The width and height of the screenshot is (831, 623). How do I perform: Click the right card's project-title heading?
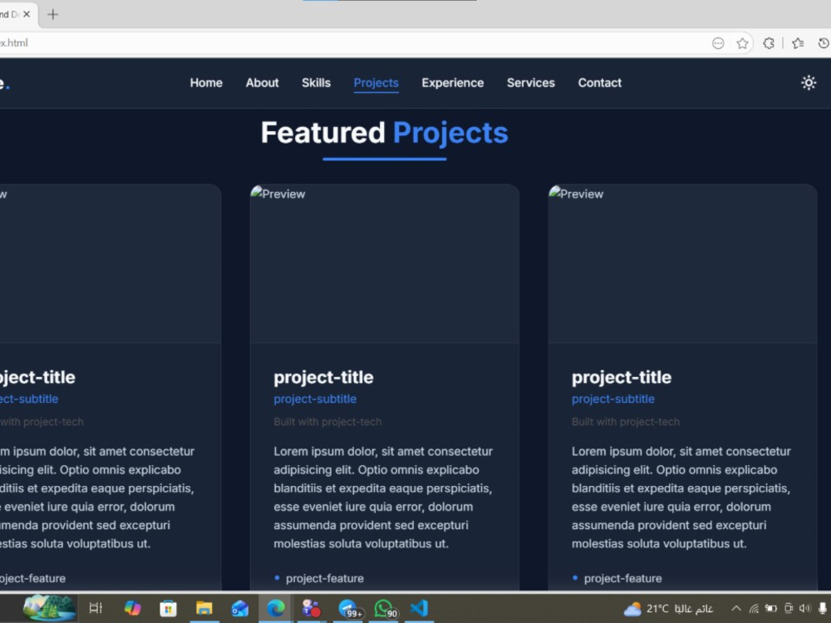coord(621,377)
